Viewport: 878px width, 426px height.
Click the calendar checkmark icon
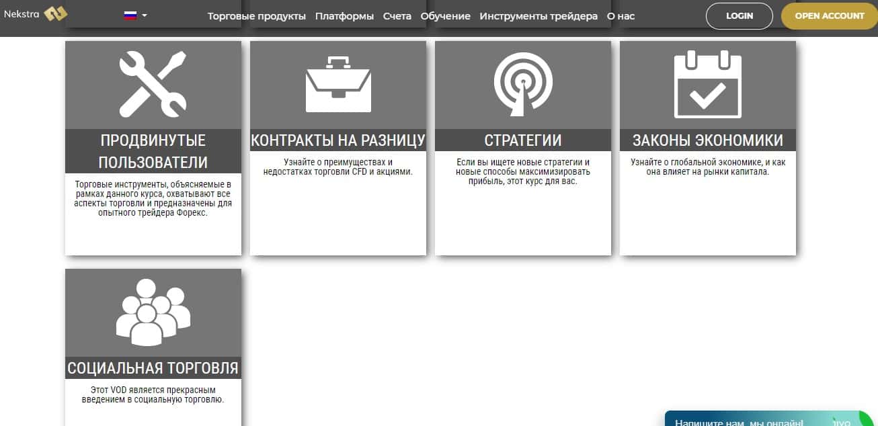point(707,85)
